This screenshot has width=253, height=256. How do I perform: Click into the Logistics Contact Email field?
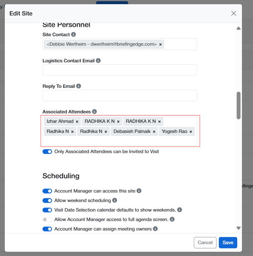120,70
